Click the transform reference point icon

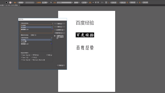(x=106, y=2)
